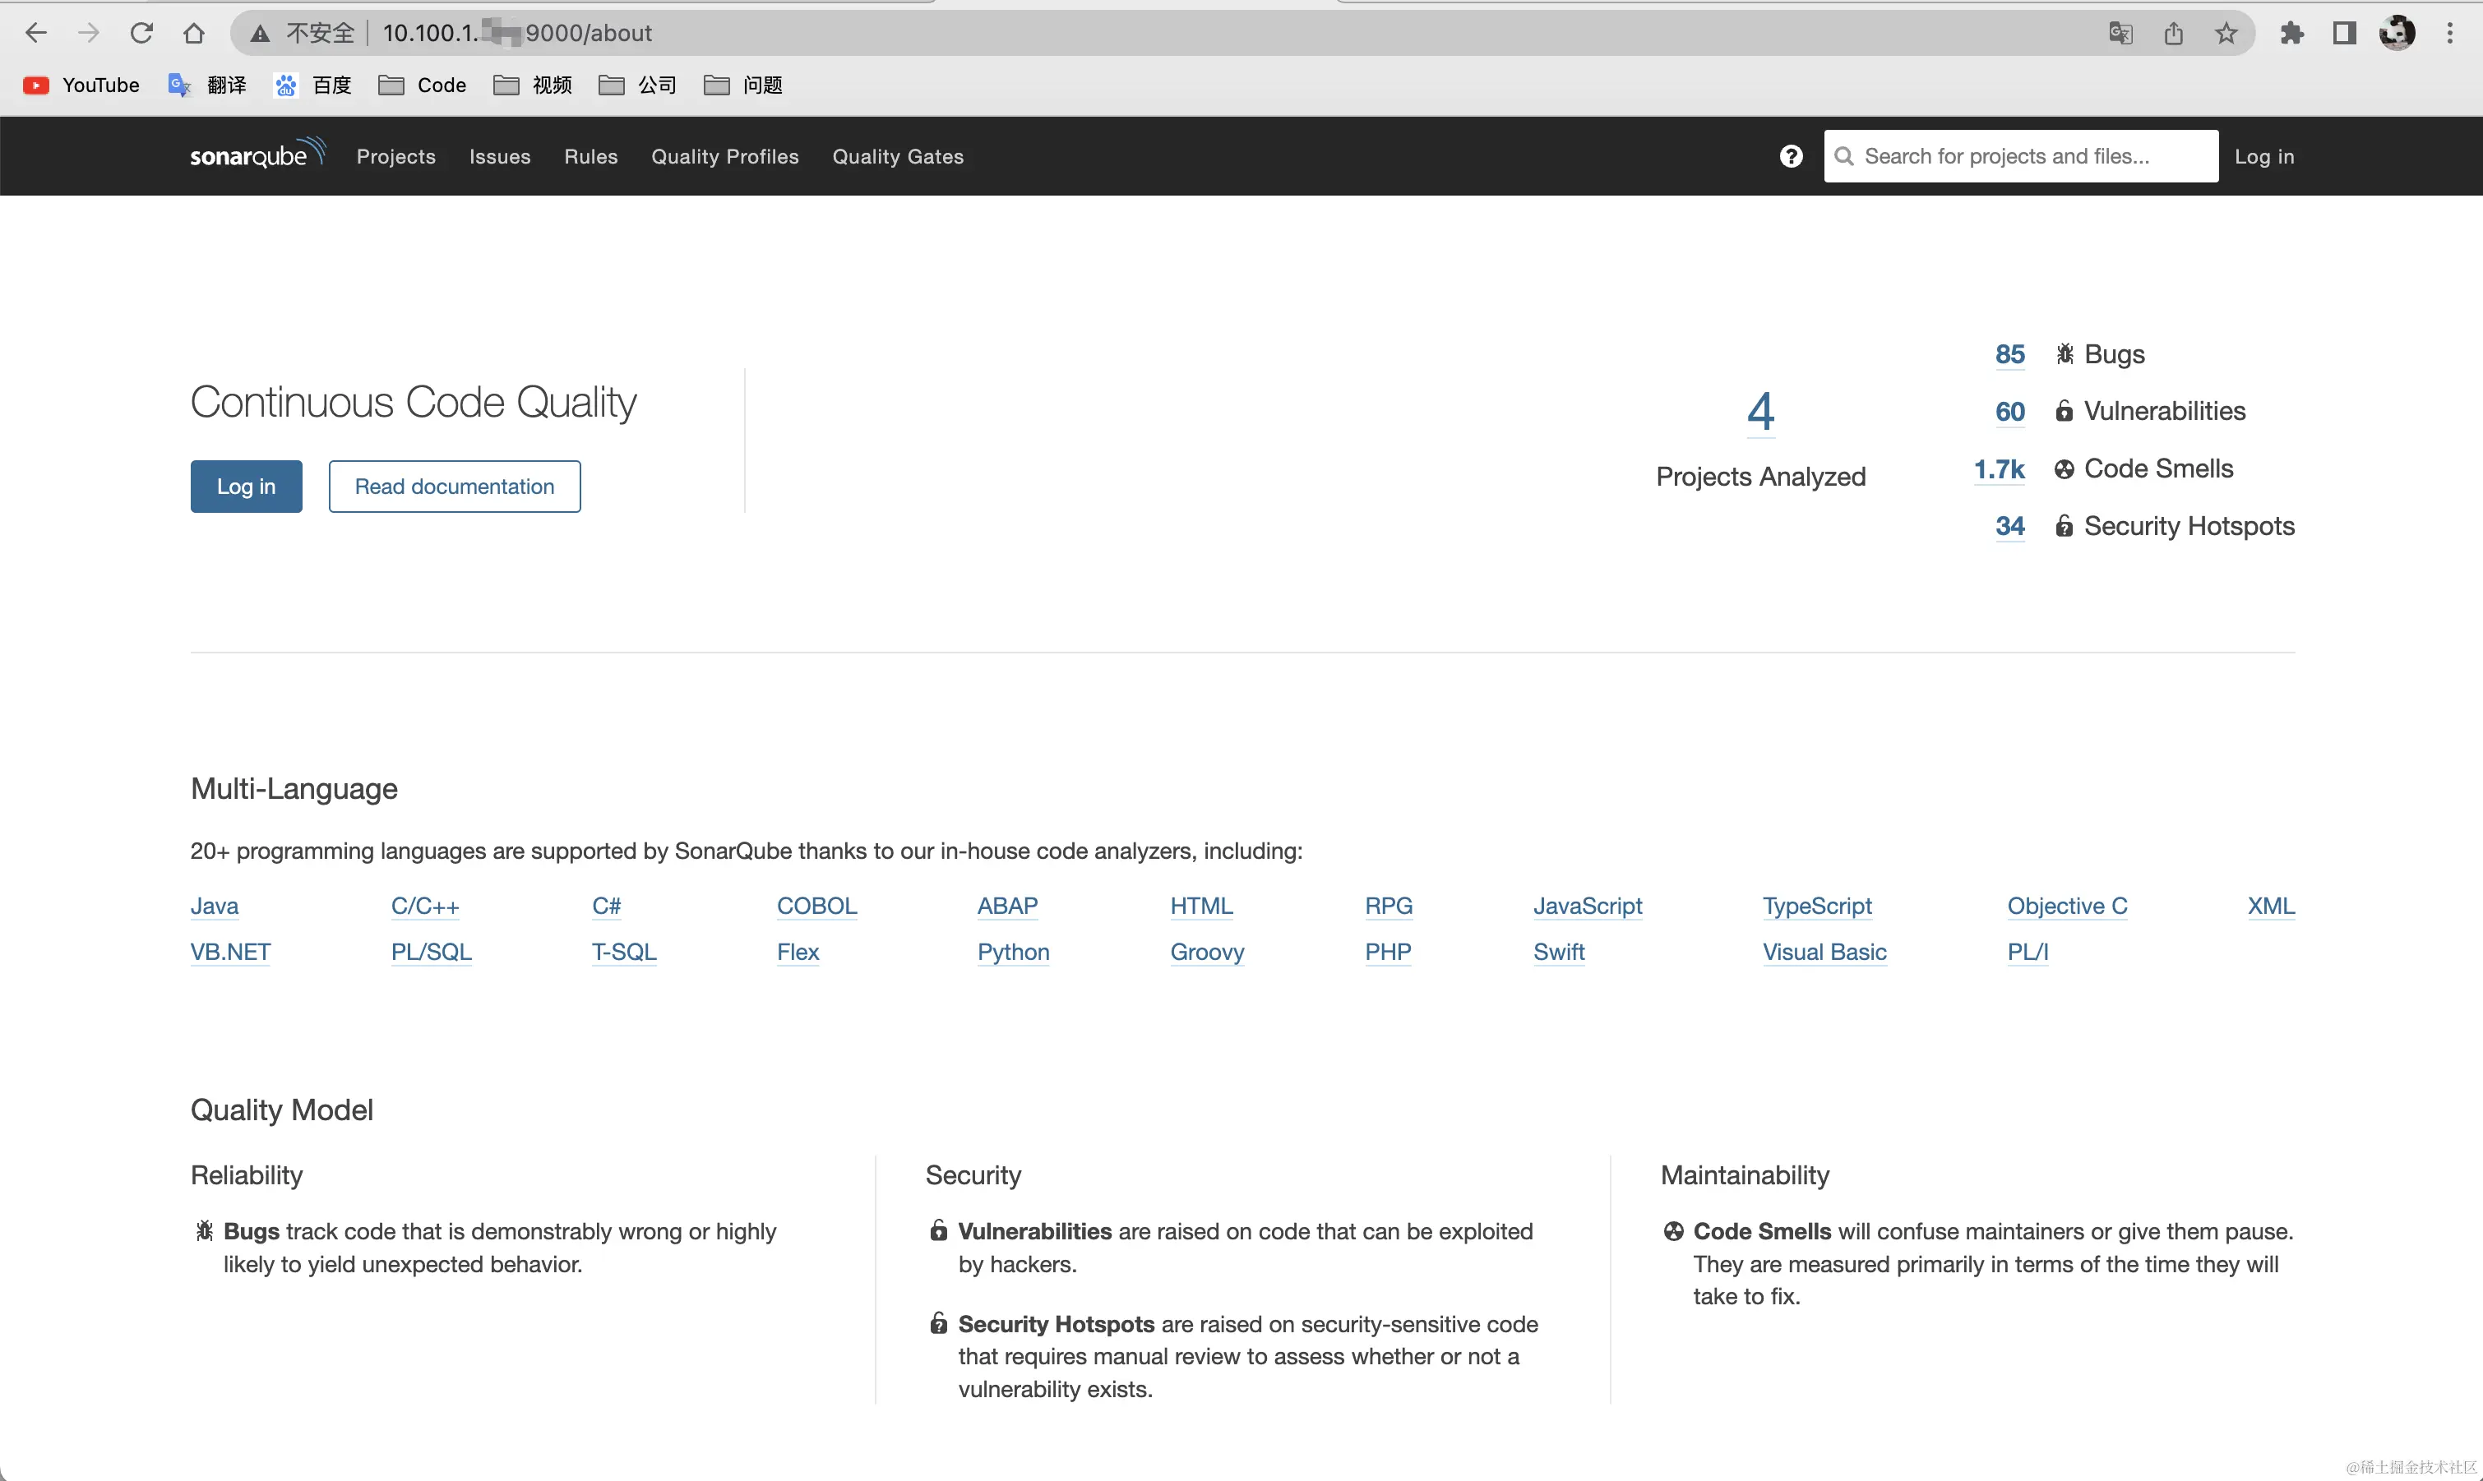
Task: Open the Code bookmarks folder
Action: pyautogui.click(x=423, y=85)
